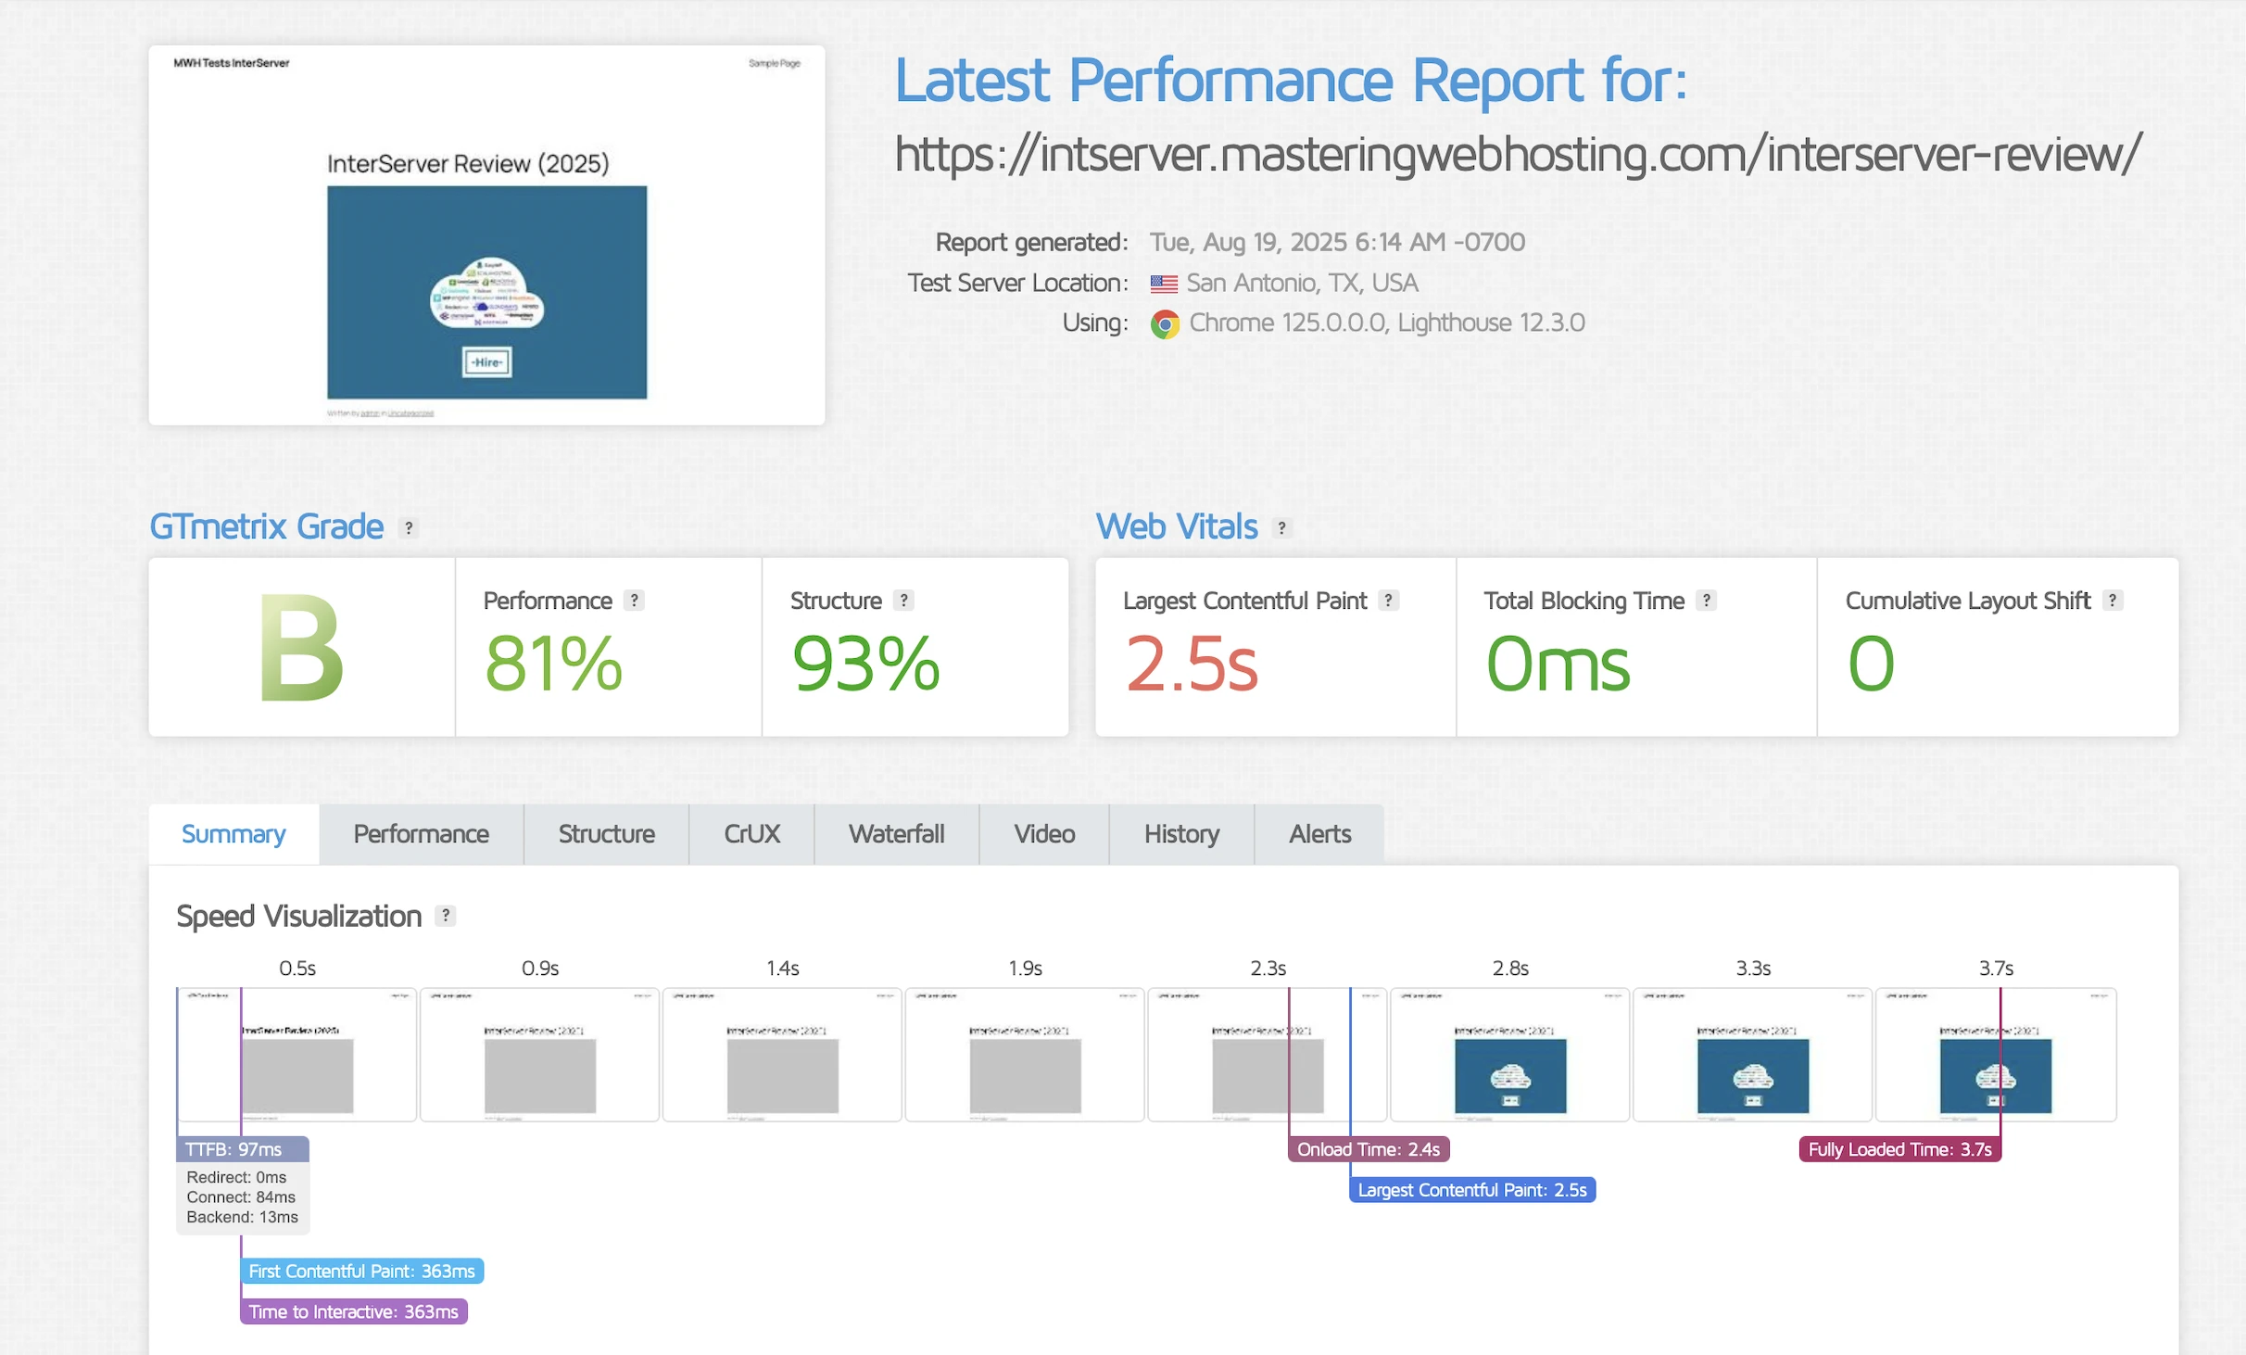Click Speed Visualization help icon

click(x=446, y=916)
